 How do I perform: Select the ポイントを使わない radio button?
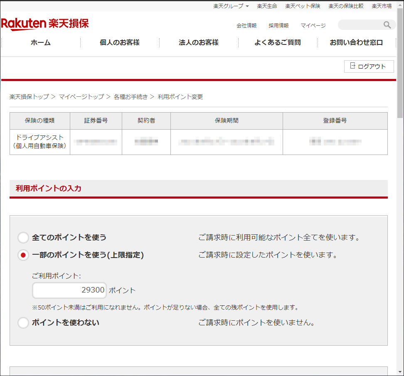(23, 323)
